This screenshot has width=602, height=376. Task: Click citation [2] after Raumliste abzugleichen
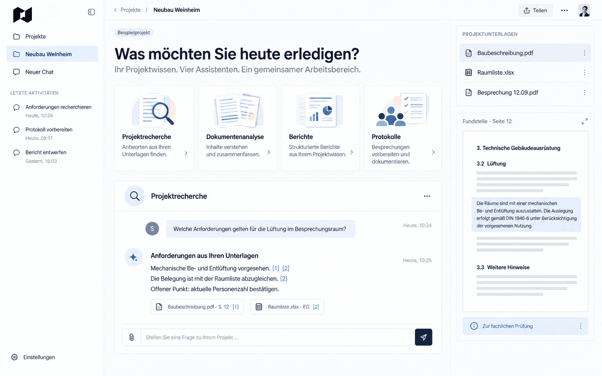pos(284,279)
